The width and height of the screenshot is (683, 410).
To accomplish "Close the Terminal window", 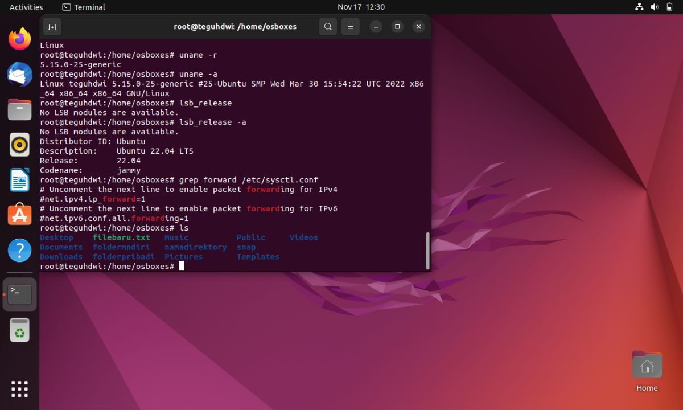I will point(419,26).
